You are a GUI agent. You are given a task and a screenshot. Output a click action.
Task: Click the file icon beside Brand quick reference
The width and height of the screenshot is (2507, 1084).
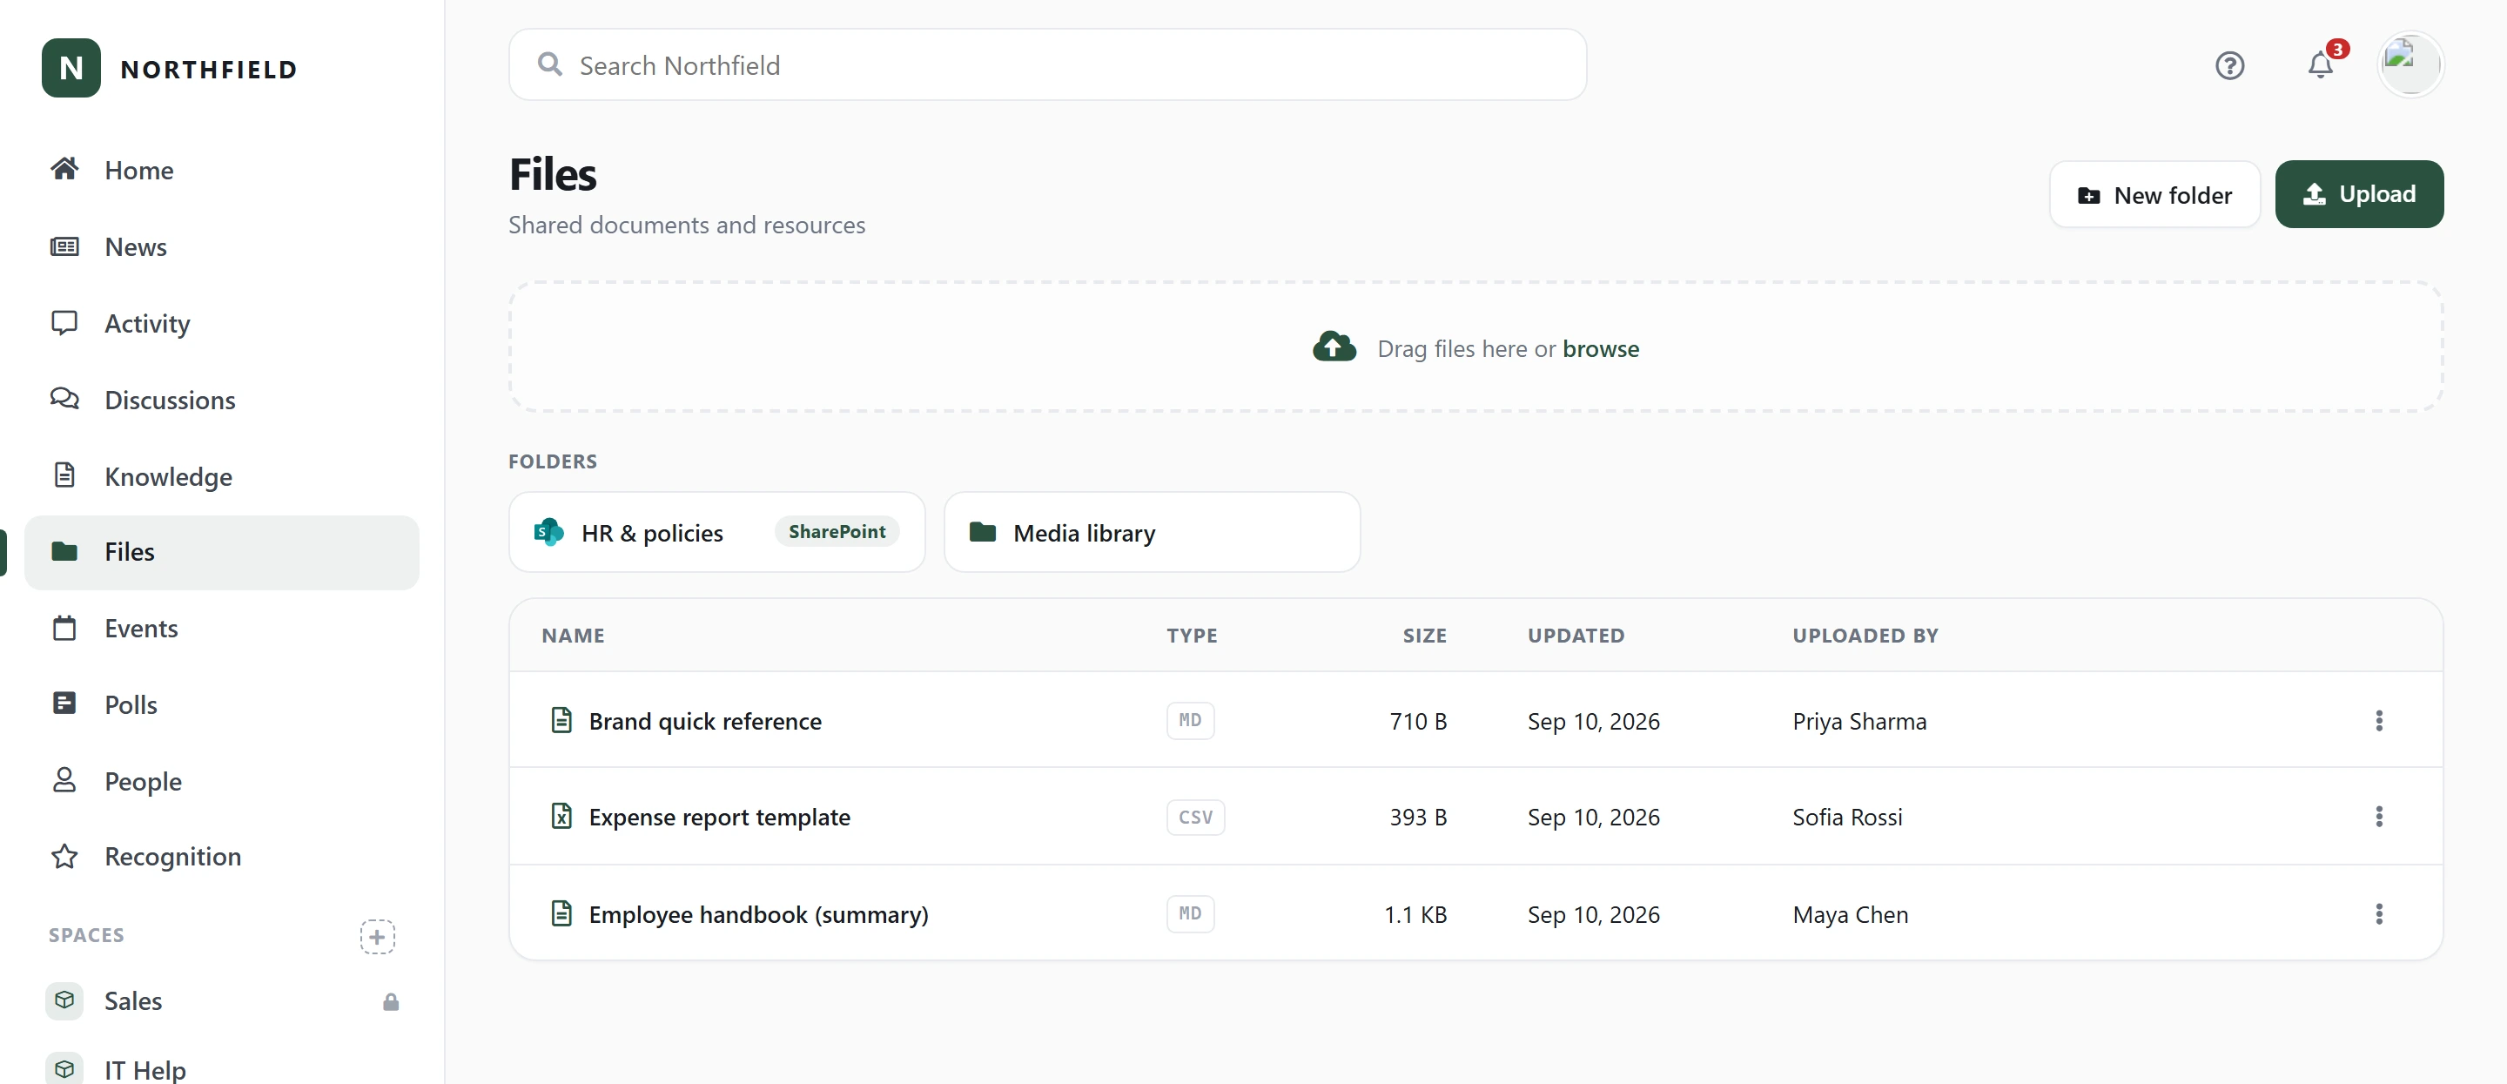561,720
